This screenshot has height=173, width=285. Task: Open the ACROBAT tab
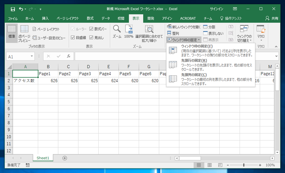coord(188,18)
